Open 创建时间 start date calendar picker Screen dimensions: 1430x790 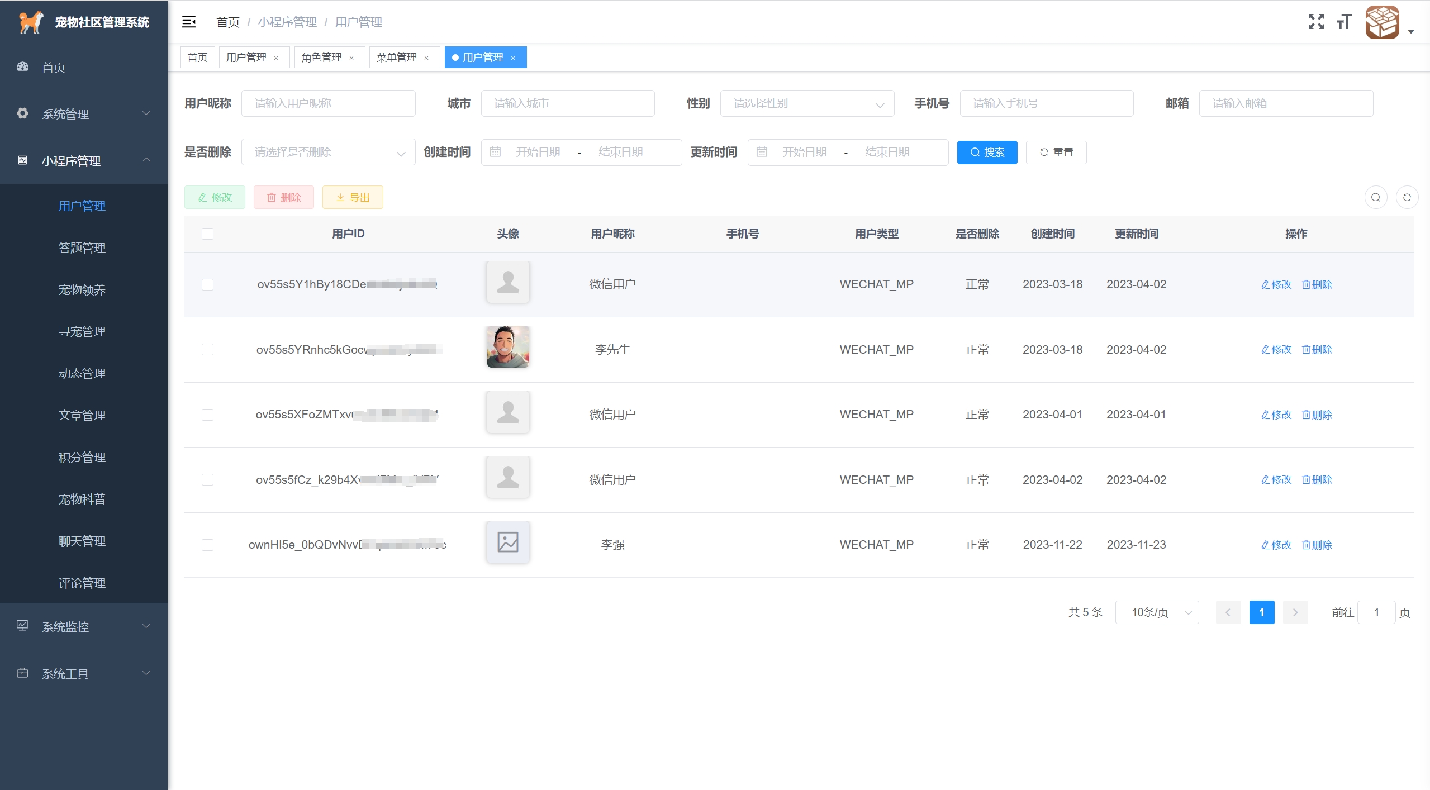(538, 152)
